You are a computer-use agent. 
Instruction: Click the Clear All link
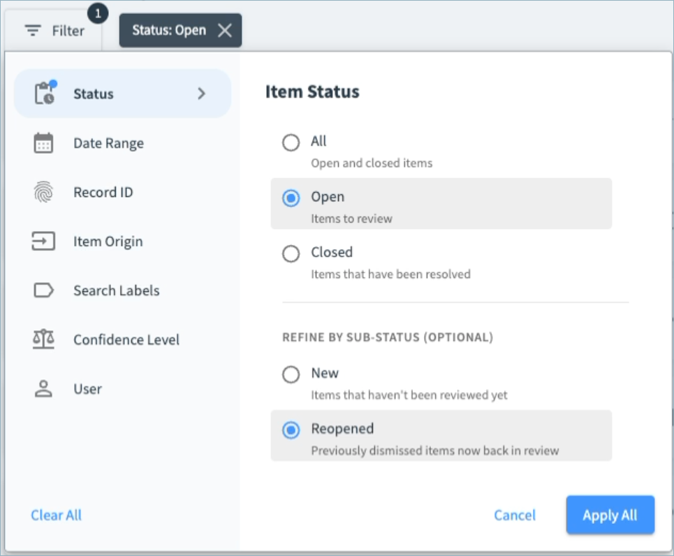[57, 515]
